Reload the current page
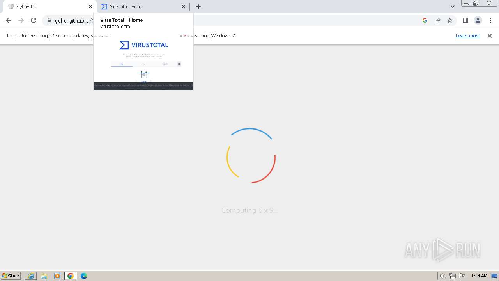This screenshot has height=281, width=499. (34, 20)
